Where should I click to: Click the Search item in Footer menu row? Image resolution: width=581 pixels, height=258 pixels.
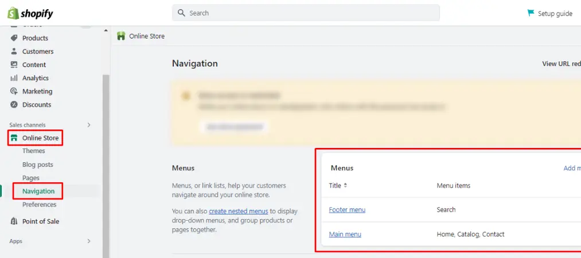click(446, 209)
